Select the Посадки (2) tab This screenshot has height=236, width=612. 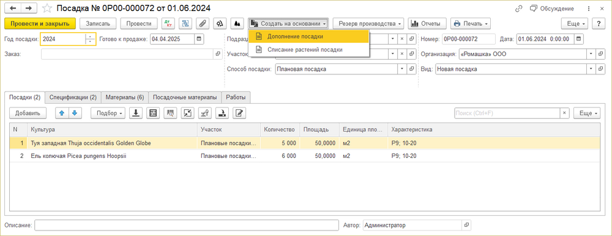25,97
